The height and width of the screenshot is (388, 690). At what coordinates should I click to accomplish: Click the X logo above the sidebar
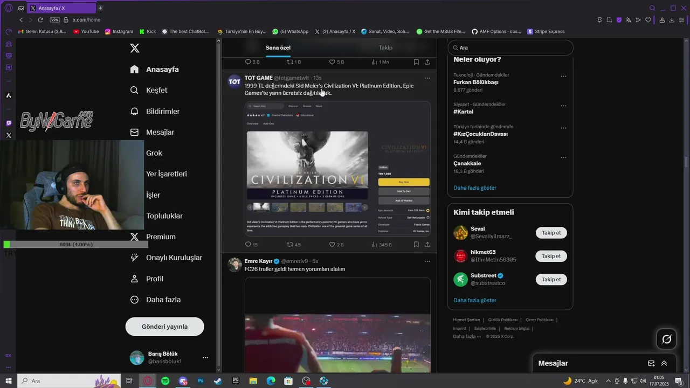click(x=135, y=48)
